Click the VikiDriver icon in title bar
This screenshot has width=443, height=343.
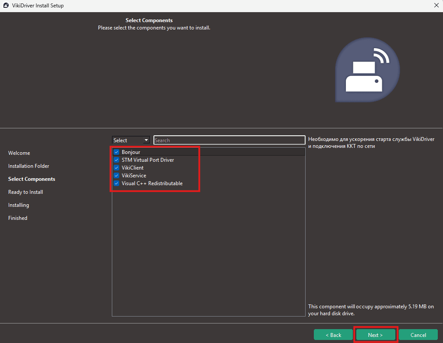(6, 5)
